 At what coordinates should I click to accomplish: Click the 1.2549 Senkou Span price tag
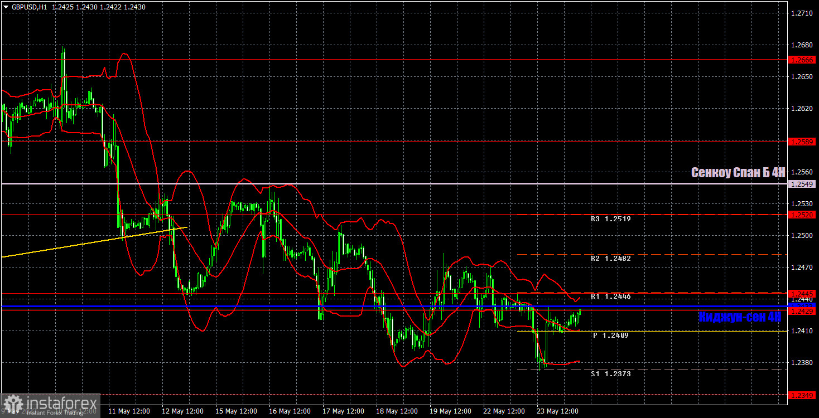click(803, 184)
